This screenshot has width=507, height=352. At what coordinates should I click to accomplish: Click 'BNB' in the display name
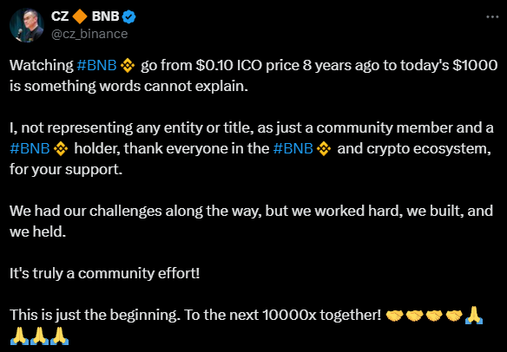tap(105, 16)
